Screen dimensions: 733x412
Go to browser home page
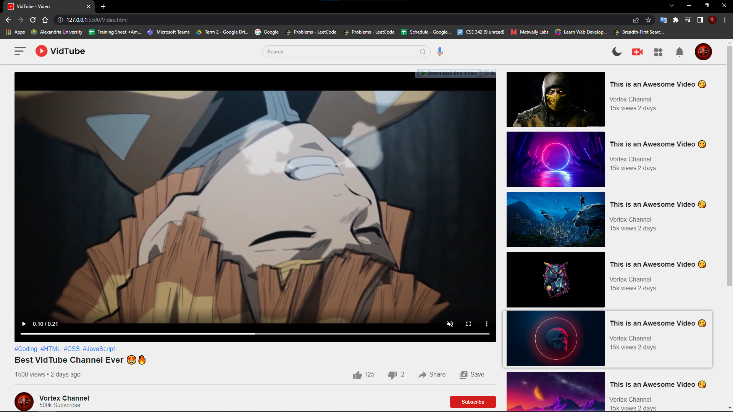(45, 20)
